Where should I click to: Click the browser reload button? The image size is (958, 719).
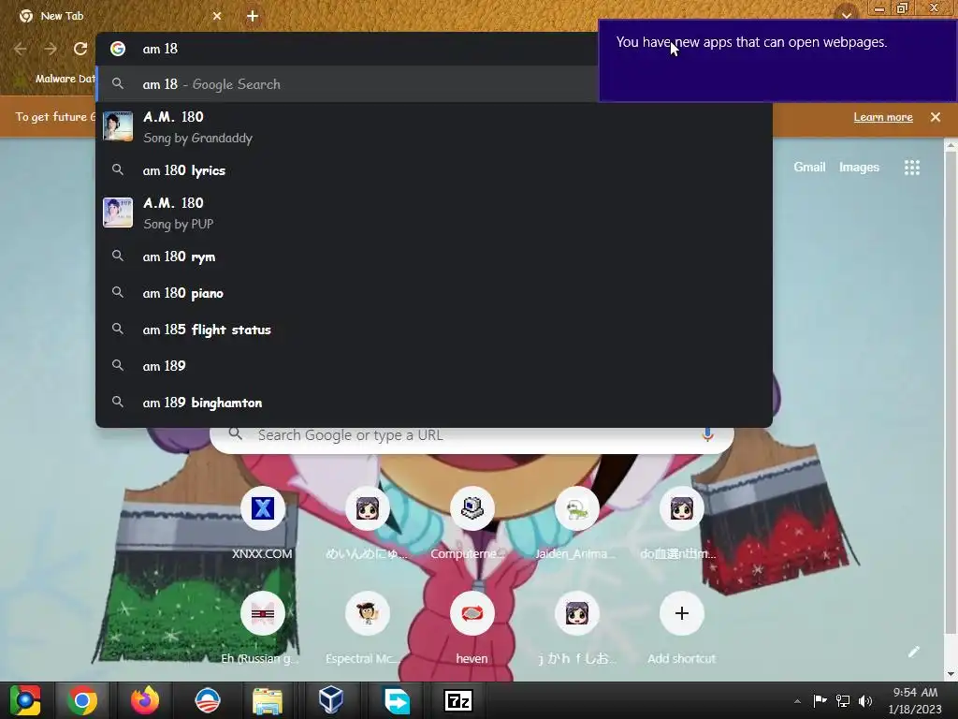pyautogui.click(x=80, y=49)
